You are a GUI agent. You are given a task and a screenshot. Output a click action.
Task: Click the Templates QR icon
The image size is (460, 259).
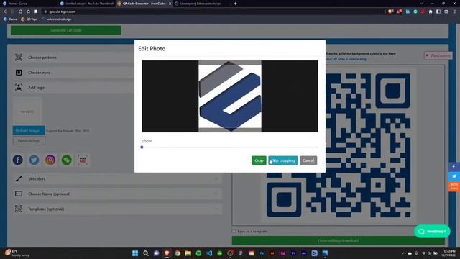[19, 209]
